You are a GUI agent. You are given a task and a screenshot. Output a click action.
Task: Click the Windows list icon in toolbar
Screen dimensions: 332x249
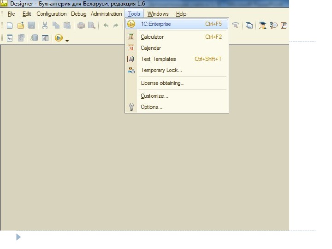[x=249, y=25]
